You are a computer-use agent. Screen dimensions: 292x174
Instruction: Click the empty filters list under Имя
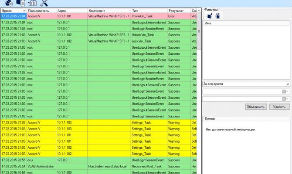(x=246, y=52)
